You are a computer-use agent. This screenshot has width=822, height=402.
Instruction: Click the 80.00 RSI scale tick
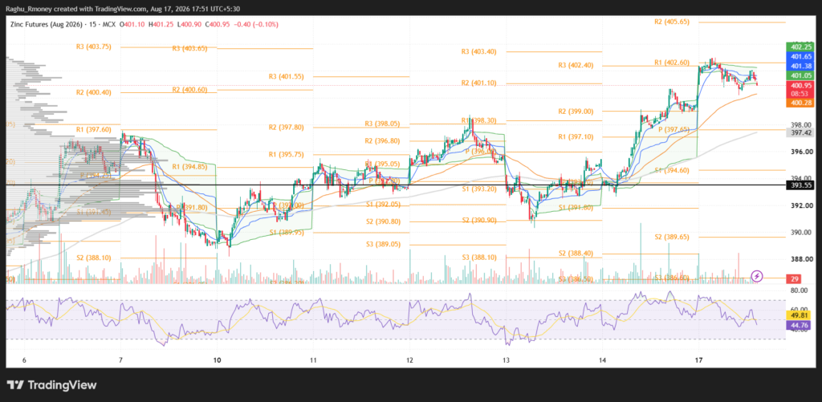[799, 290]
